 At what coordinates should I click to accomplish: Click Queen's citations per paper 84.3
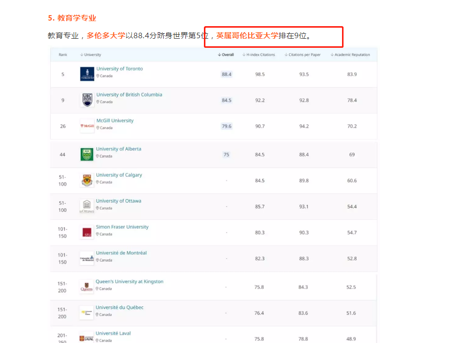coord(303,287)
